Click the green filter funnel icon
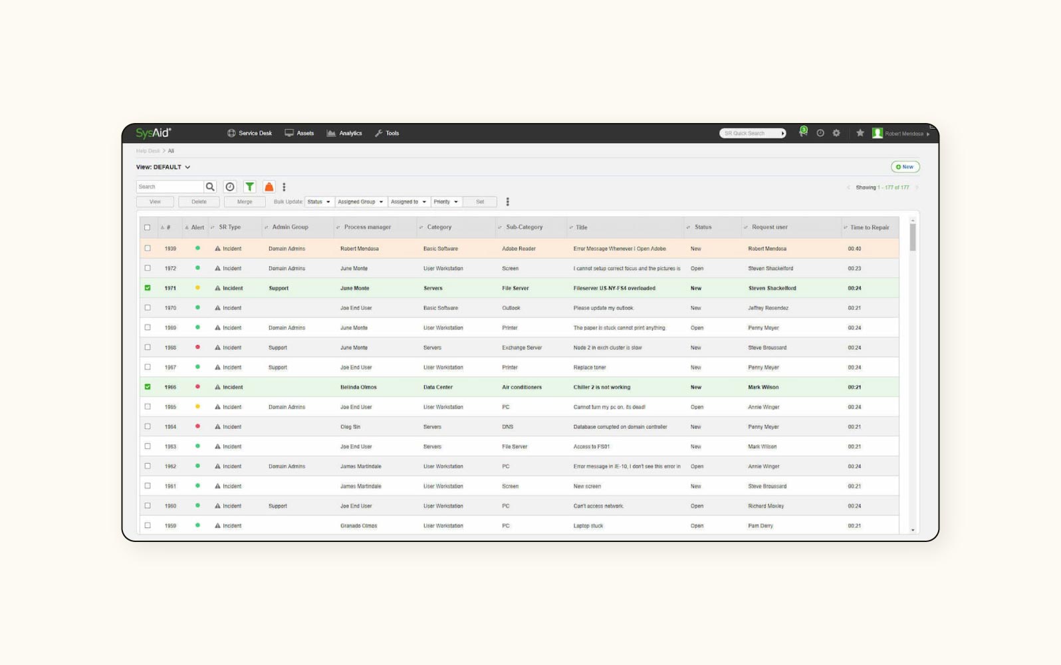 point(250,187)
